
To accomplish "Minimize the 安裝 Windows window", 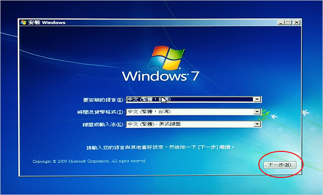I will 281,22.
